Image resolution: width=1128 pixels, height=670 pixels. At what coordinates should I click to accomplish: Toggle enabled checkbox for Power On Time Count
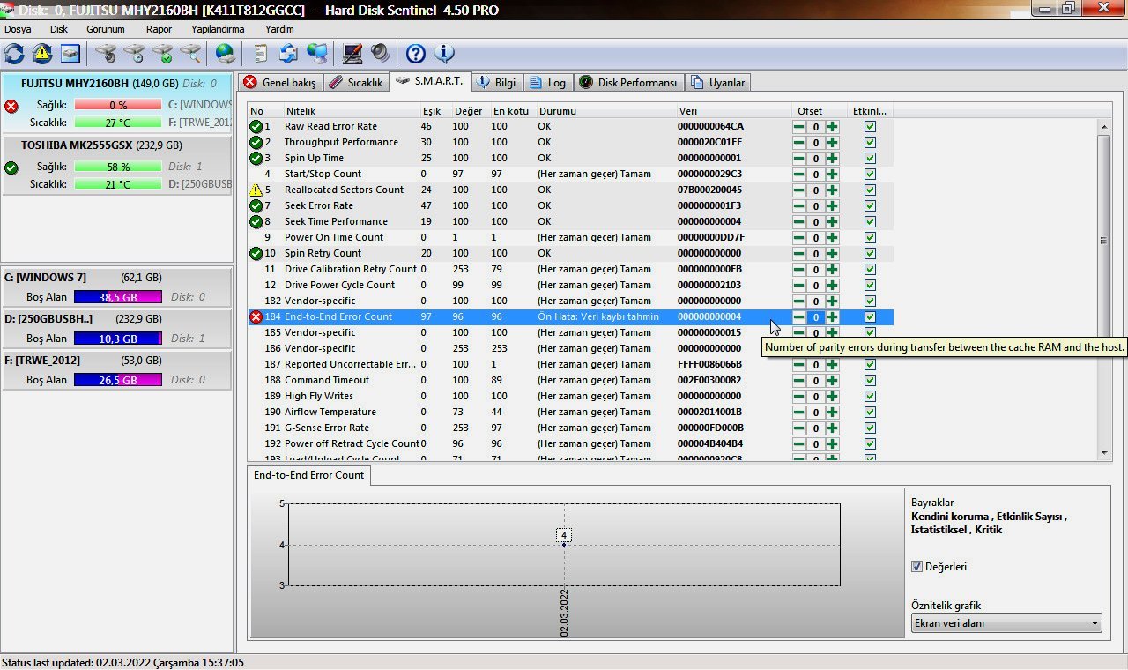(870, 238)
